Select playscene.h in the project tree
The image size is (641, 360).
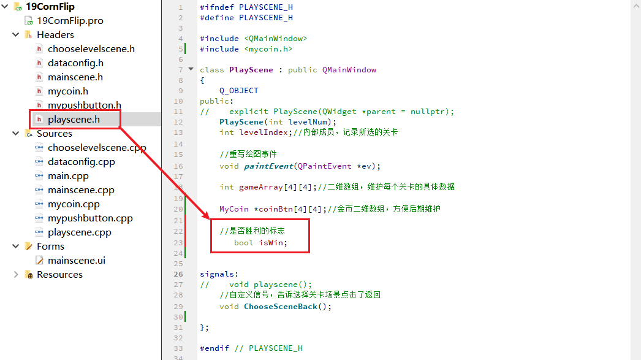click(74, 120)
